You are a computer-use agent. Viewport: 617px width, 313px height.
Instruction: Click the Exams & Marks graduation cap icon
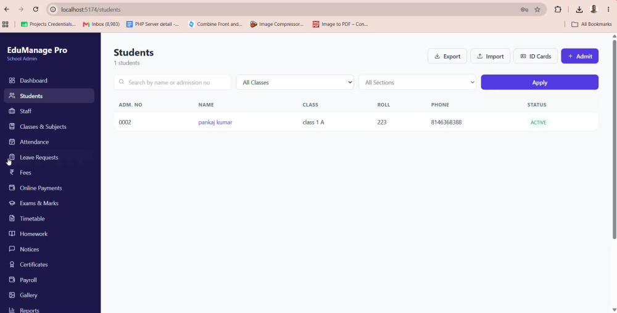(x=12, y=203)
